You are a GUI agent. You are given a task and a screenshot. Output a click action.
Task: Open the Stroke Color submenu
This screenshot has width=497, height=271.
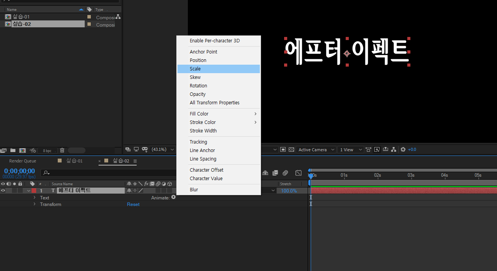tap(219, 122)
